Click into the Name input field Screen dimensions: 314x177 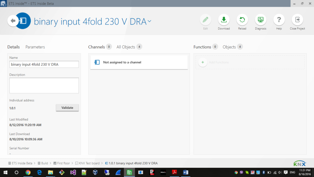pos(44,65)
